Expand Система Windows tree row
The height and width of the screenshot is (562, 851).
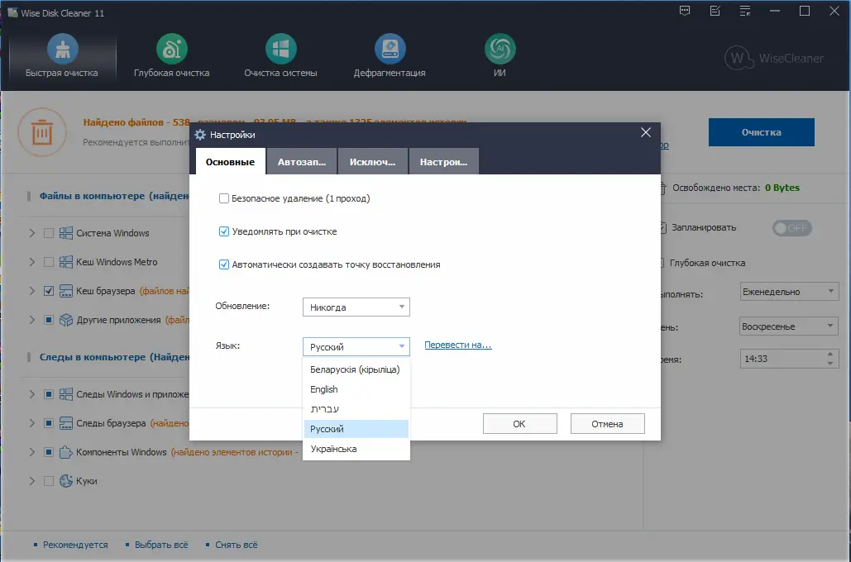coord(32,233)
